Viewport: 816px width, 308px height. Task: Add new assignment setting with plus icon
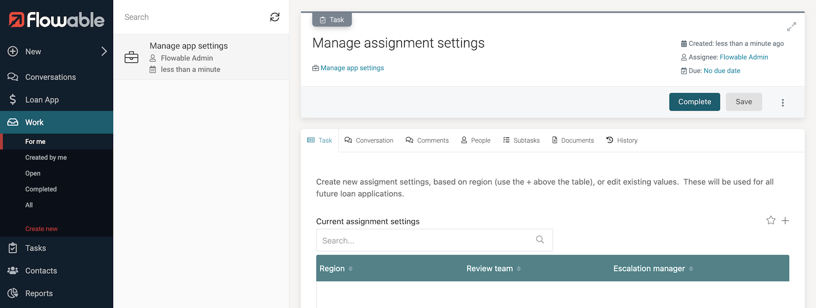click(785, 220)
